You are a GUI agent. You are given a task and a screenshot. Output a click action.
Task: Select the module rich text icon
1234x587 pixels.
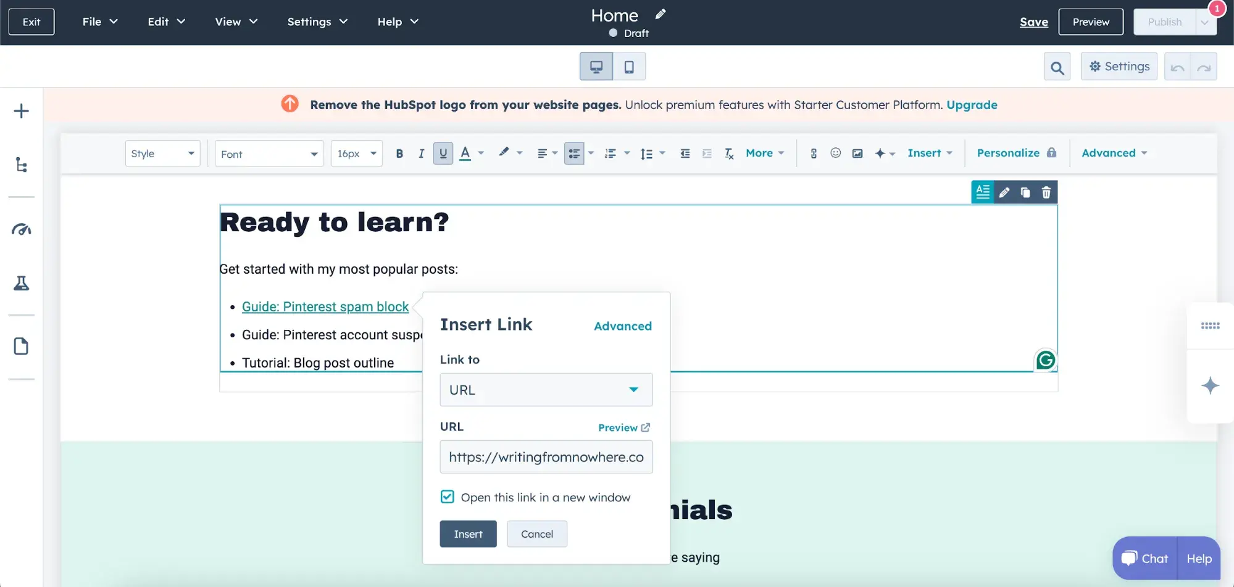[983, 192]
